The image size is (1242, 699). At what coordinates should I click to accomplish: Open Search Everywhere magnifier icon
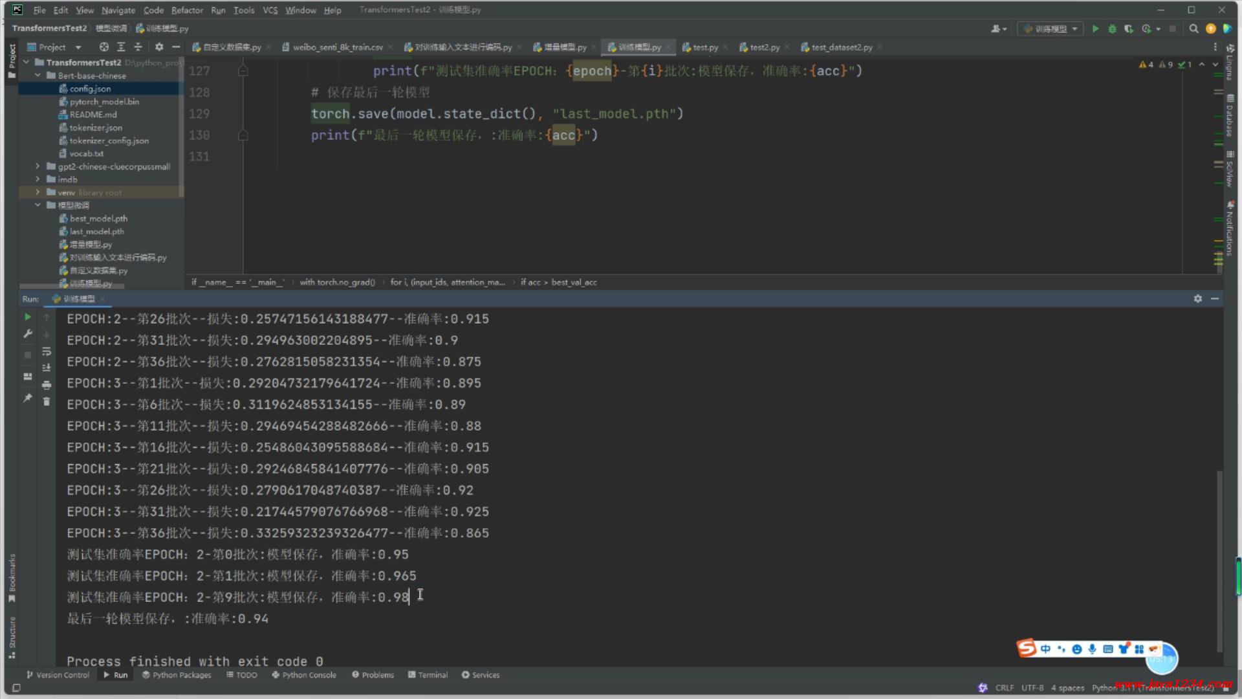1193,29
